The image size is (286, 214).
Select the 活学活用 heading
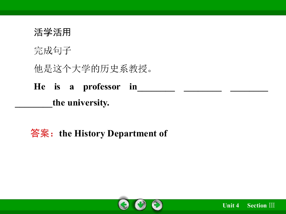(x=52, y=32)
